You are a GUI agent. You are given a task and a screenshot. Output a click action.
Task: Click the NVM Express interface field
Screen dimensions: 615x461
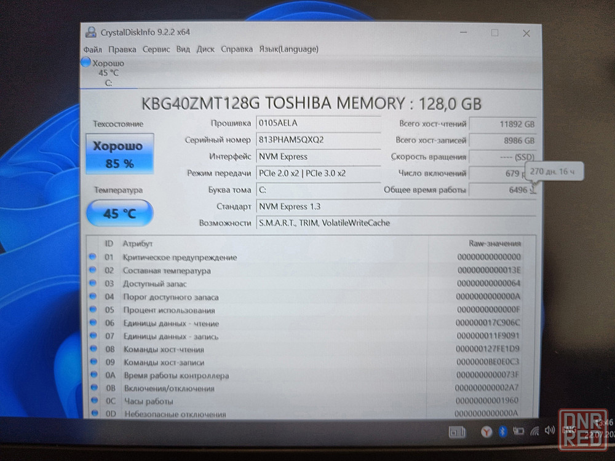pyautogui.click(x=318, y=157)
